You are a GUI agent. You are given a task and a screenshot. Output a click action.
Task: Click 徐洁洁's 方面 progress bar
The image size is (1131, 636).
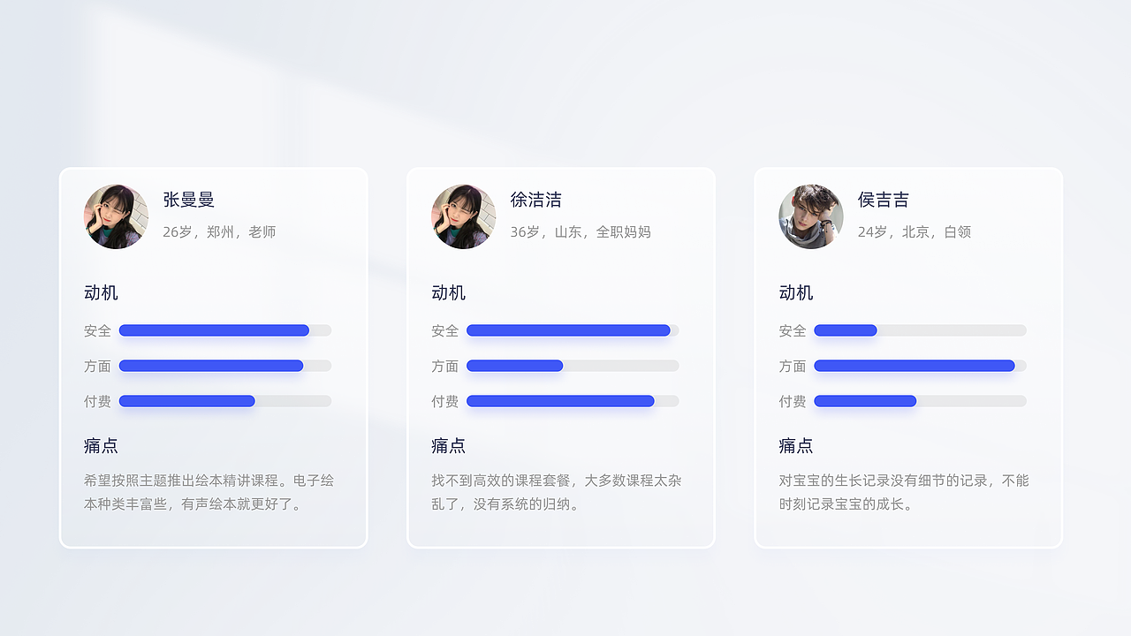(x=572, y=366)
